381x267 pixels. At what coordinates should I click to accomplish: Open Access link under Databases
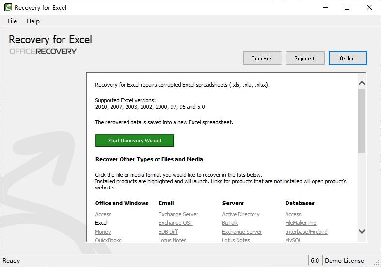click(x=293, y=214)
